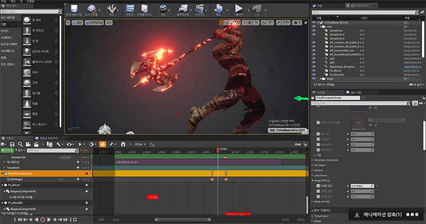Enable the checkbox beside the 0.03 value
This screenshot has height=224, width=426.
coord(318,134)
